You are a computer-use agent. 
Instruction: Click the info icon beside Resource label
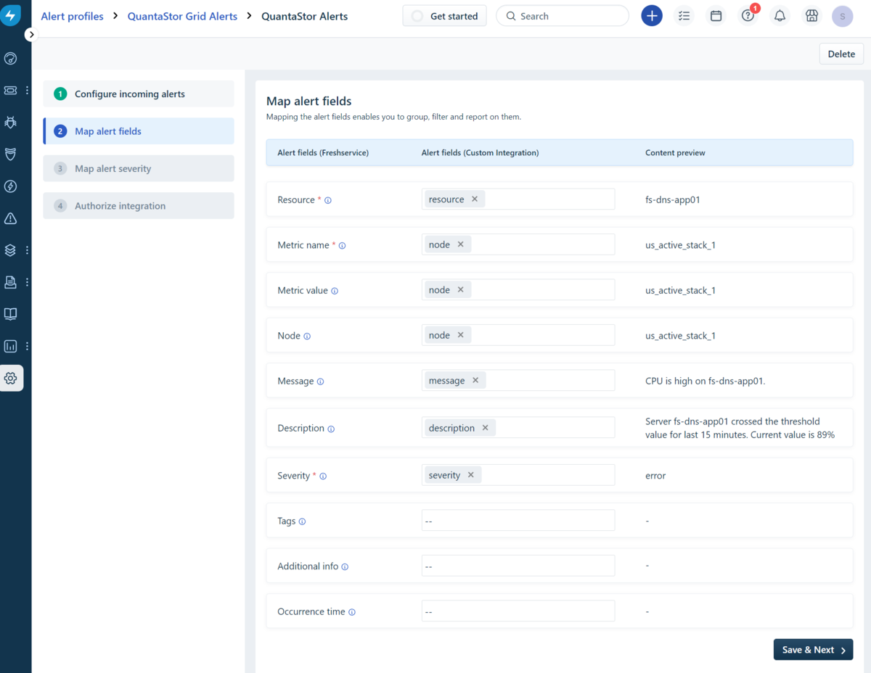tap(328, 200)
